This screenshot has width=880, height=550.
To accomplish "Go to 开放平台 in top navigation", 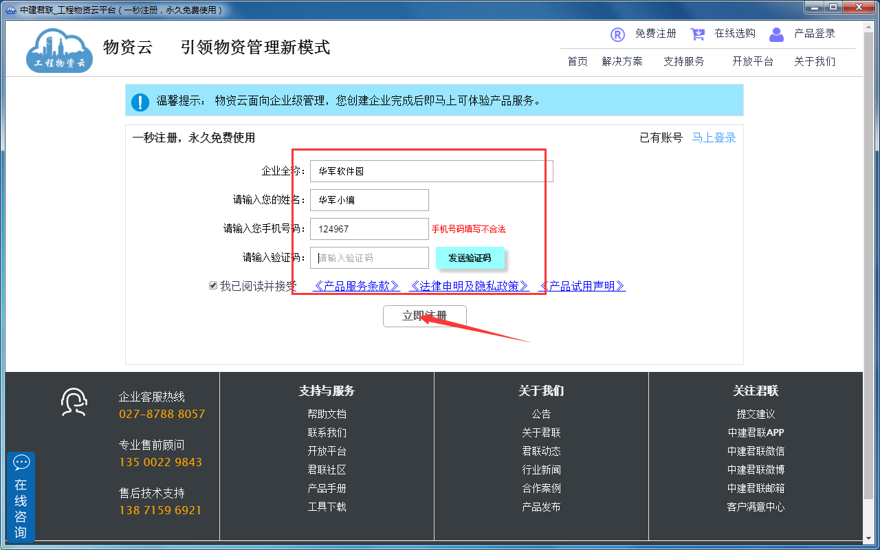I will (x=753, y=61).
